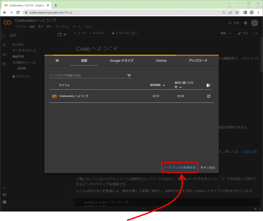This screenshot has width=263, height=221.
Task: Open the user account avatar
Action: tap(254, 23)
